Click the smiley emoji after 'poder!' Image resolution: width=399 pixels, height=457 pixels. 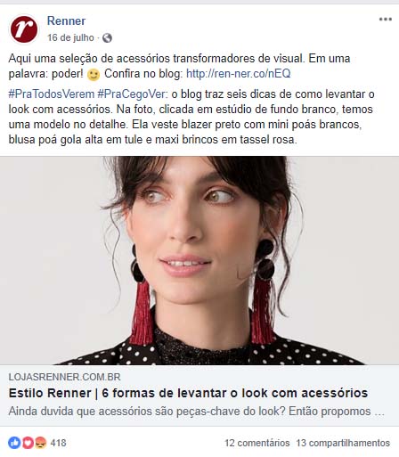94,75
